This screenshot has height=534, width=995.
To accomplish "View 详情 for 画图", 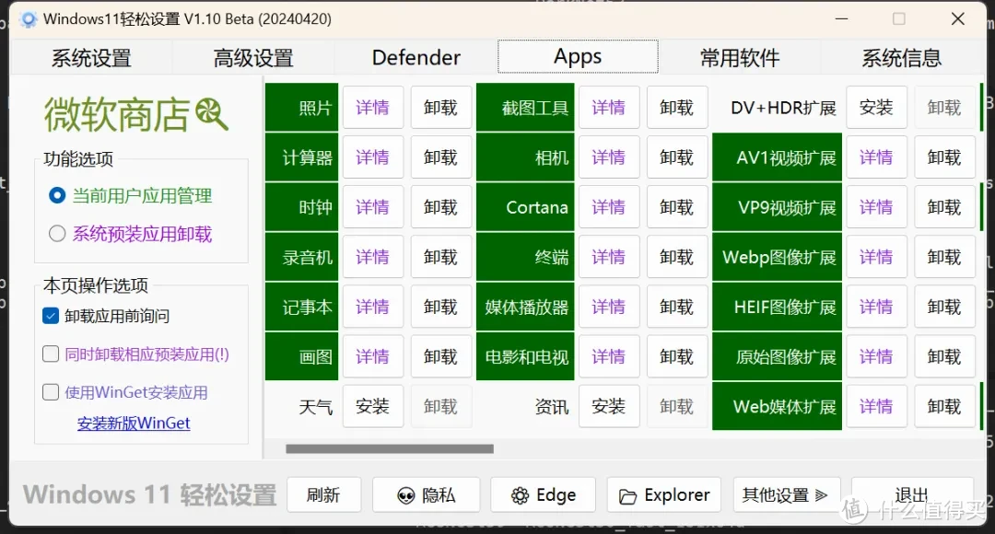I will point(372,356).
